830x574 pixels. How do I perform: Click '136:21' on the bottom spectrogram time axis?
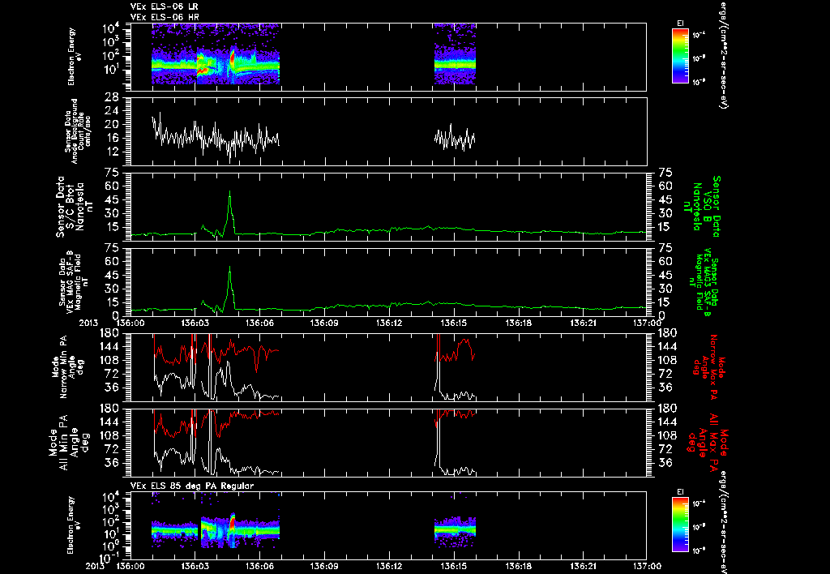pyautogui.click(x=582, y=566)
